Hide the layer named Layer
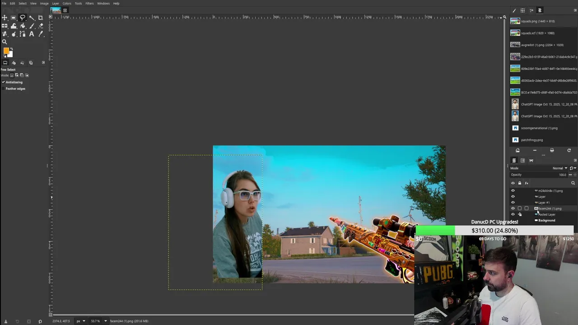 [513, 196]
